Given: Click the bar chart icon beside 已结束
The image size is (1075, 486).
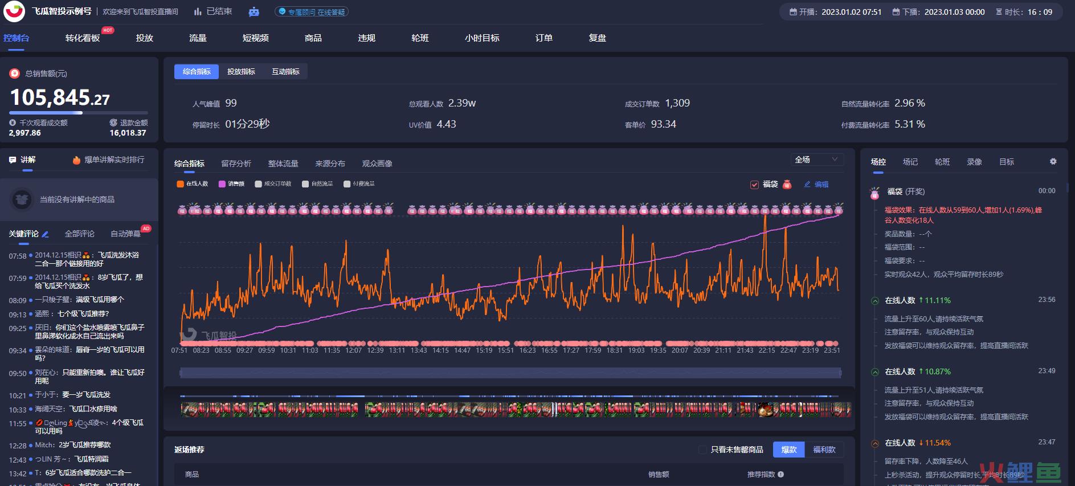Looking at the screenshot, I should 198,11.
